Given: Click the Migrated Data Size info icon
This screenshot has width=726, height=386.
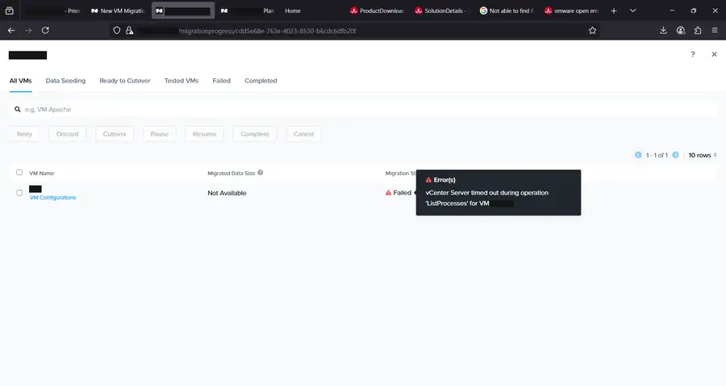Looking at the screenshot, I should 261,172.
